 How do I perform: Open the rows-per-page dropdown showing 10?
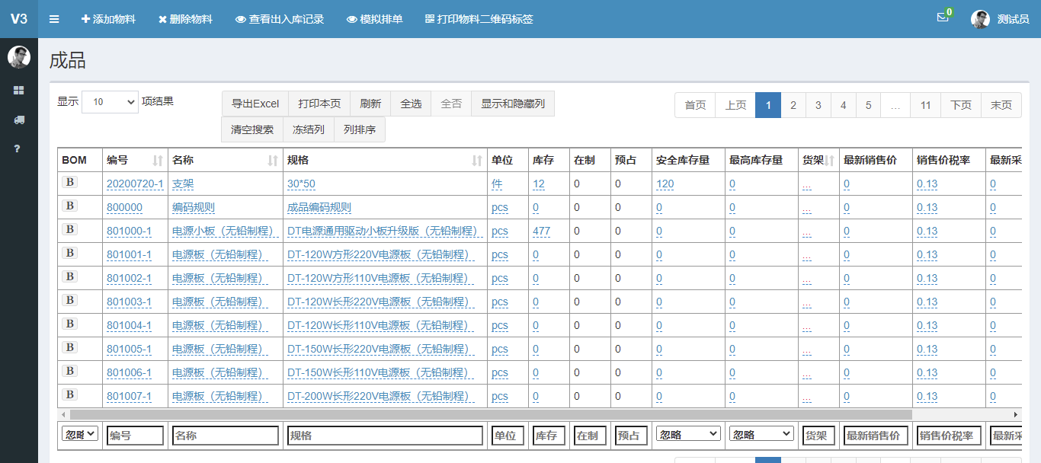click(x=110, y=101)
